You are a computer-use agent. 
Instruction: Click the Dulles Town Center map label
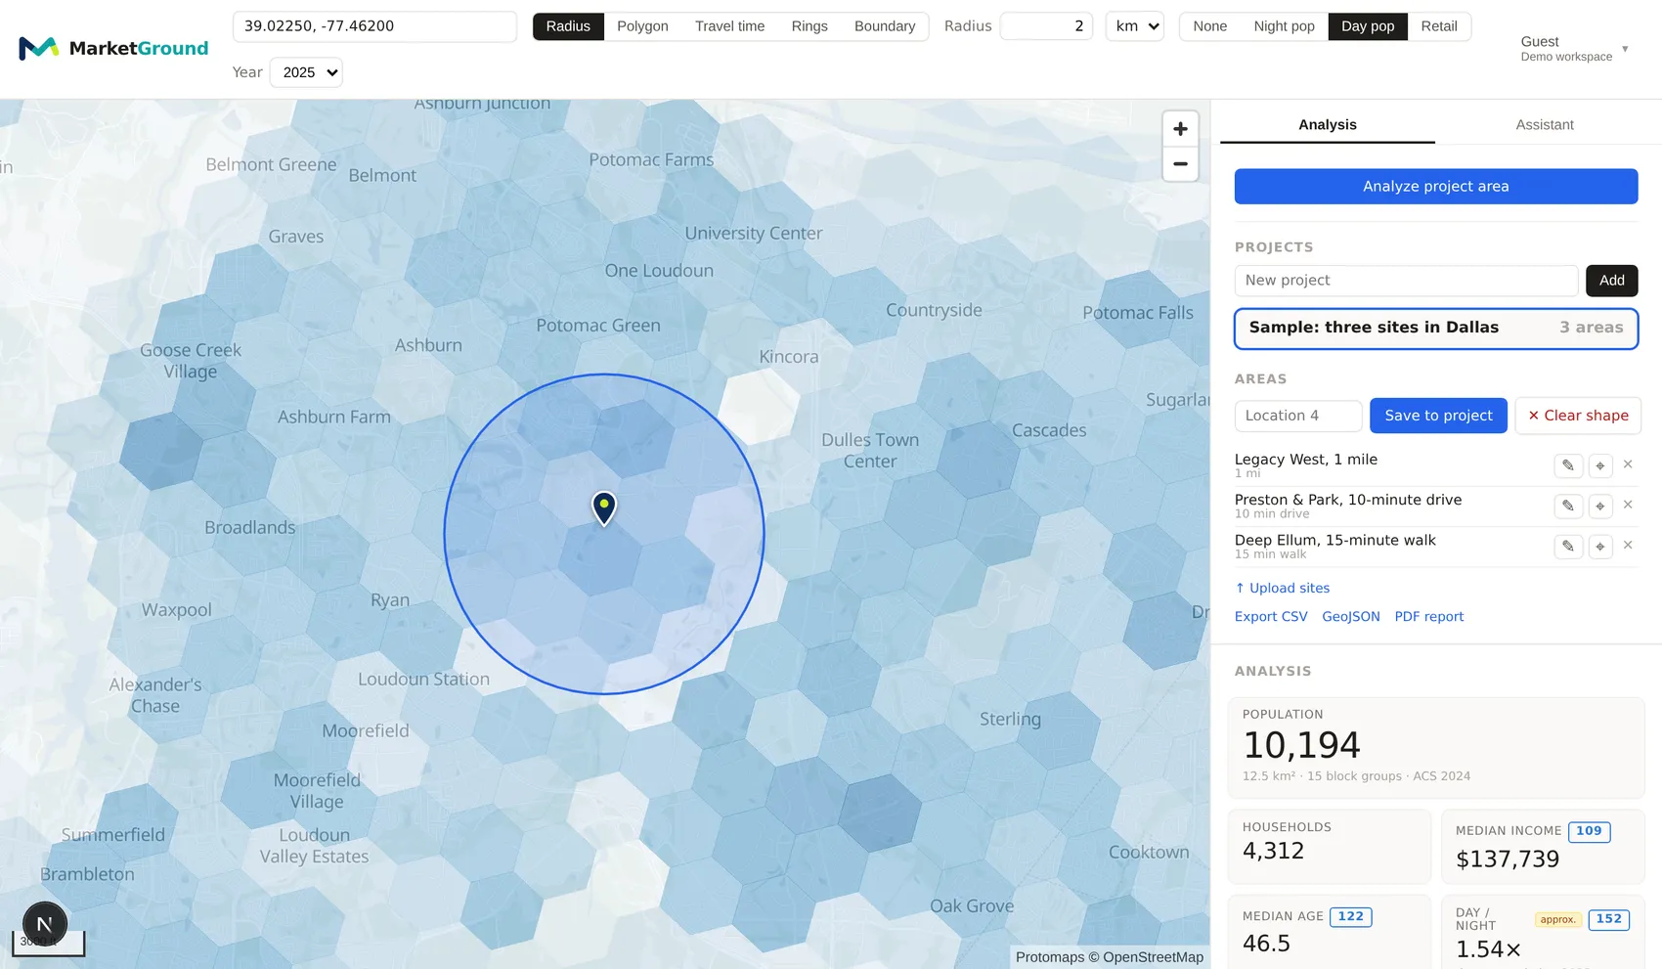coord(870,451)
